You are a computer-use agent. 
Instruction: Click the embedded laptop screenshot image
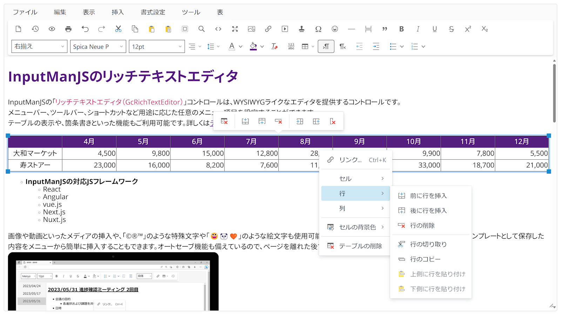[113, 281]
